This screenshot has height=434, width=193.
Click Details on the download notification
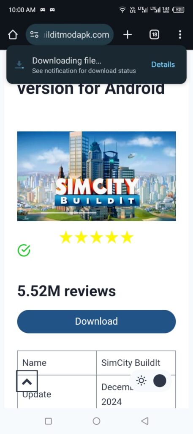click(x=163, y=65)
